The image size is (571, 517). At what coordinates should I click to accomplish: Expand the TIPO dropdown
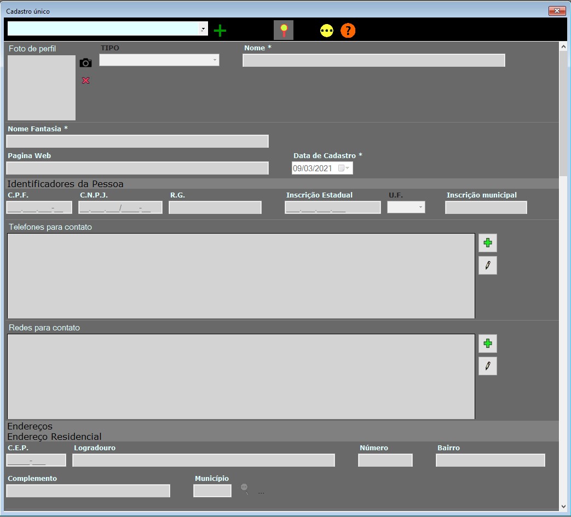tap(214, 60)
